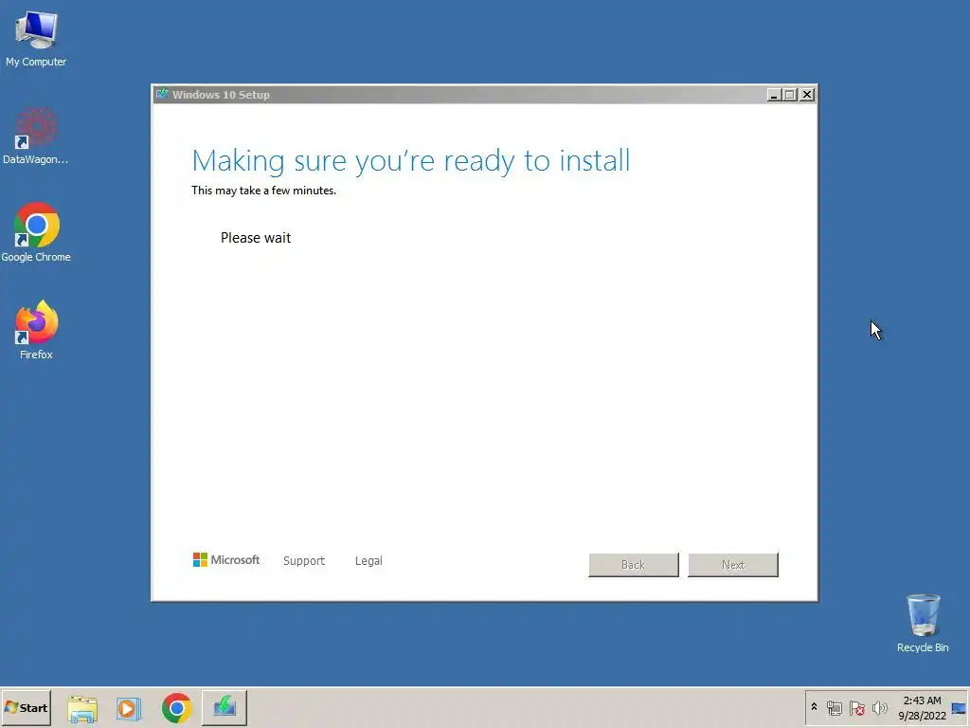Click the Start button
The height and width of the screenshot is (728, 970).
[26, 707]
